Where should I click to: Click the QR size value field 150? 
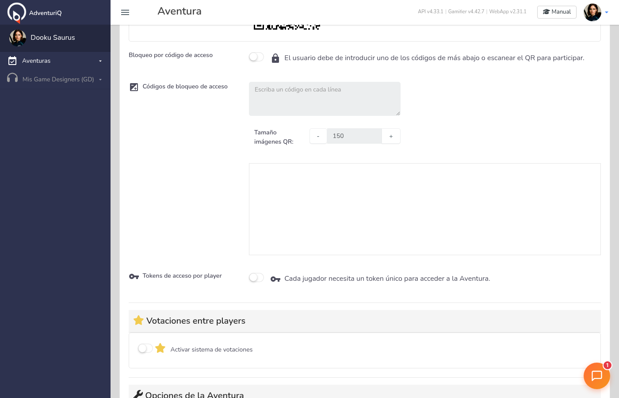(354, 136)
